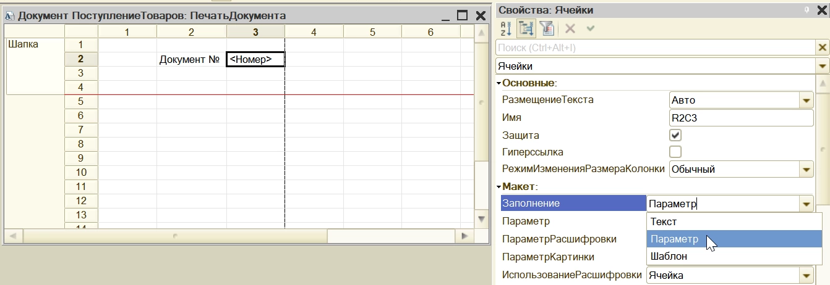Close the ПечатьДокумента window
Image resolution: width=830 pixels, height=285 pixels.
(481, 16)
